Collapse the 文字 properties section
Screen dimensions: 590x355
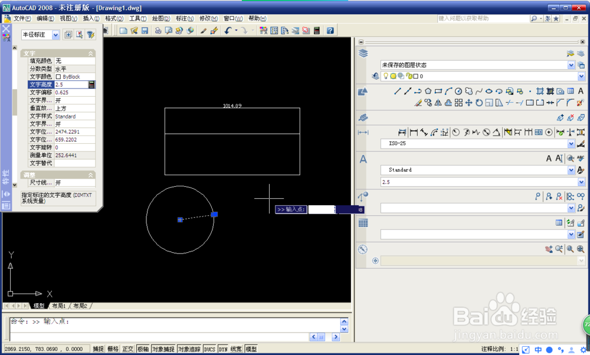point(91,54)
